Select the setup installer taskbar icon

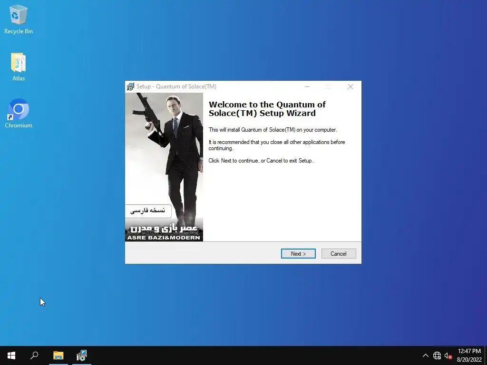[x=82, y=355]
